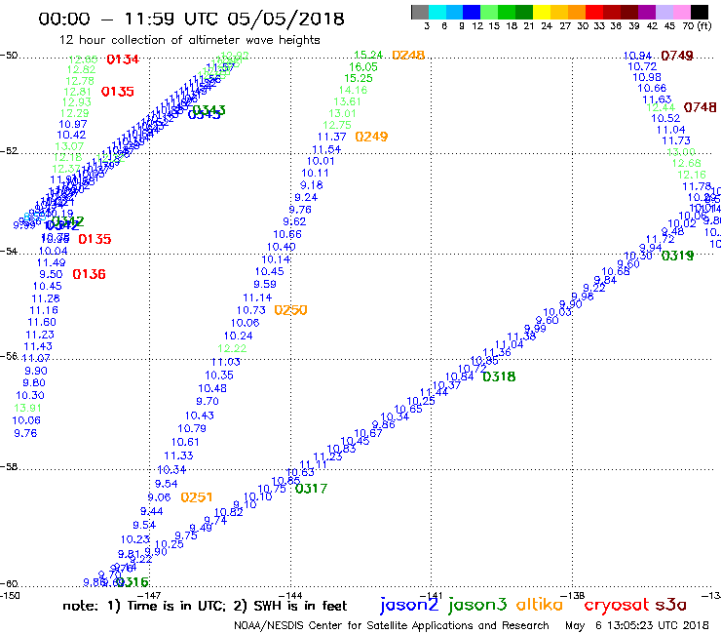Click the 9.06 value beside 0251
Viewport: 721px width, 634px height.
pos(159,497)
